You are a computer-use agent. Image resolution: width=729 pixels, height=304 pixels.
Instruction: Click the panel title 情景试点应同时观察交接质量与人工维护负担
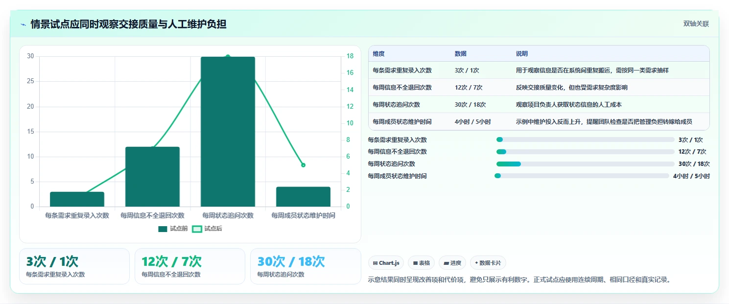[128, 24]
